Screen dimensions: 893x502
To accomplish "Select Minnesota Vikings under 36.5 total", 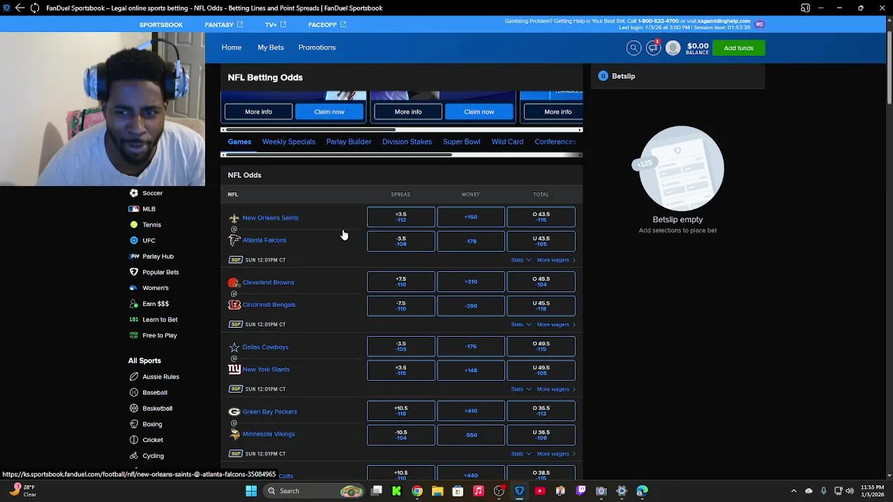I will click(541, 435).
